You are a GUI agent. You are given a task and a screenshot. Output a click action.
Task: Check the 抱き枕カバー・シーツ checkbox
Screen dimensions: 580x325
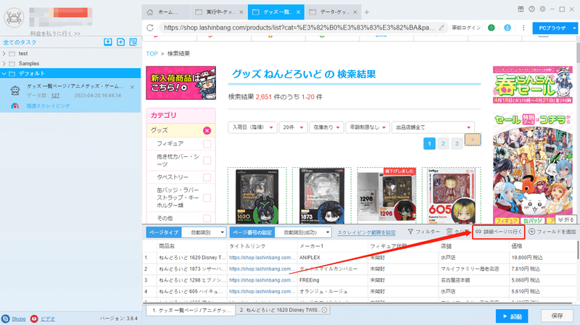pyautogui.click(x=207, y=160)
